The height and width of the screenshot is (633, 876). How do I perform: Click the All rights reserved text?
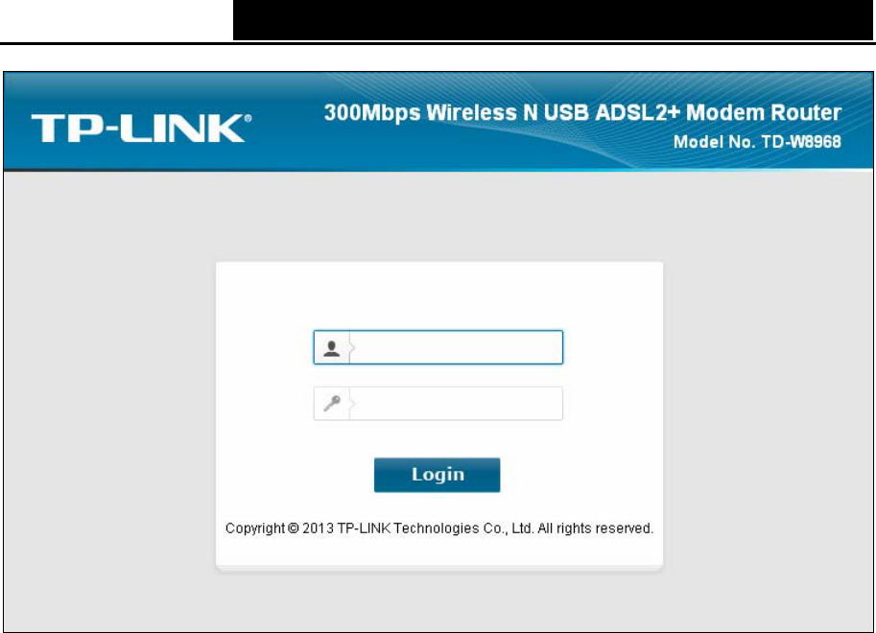(x=595, y=527)
